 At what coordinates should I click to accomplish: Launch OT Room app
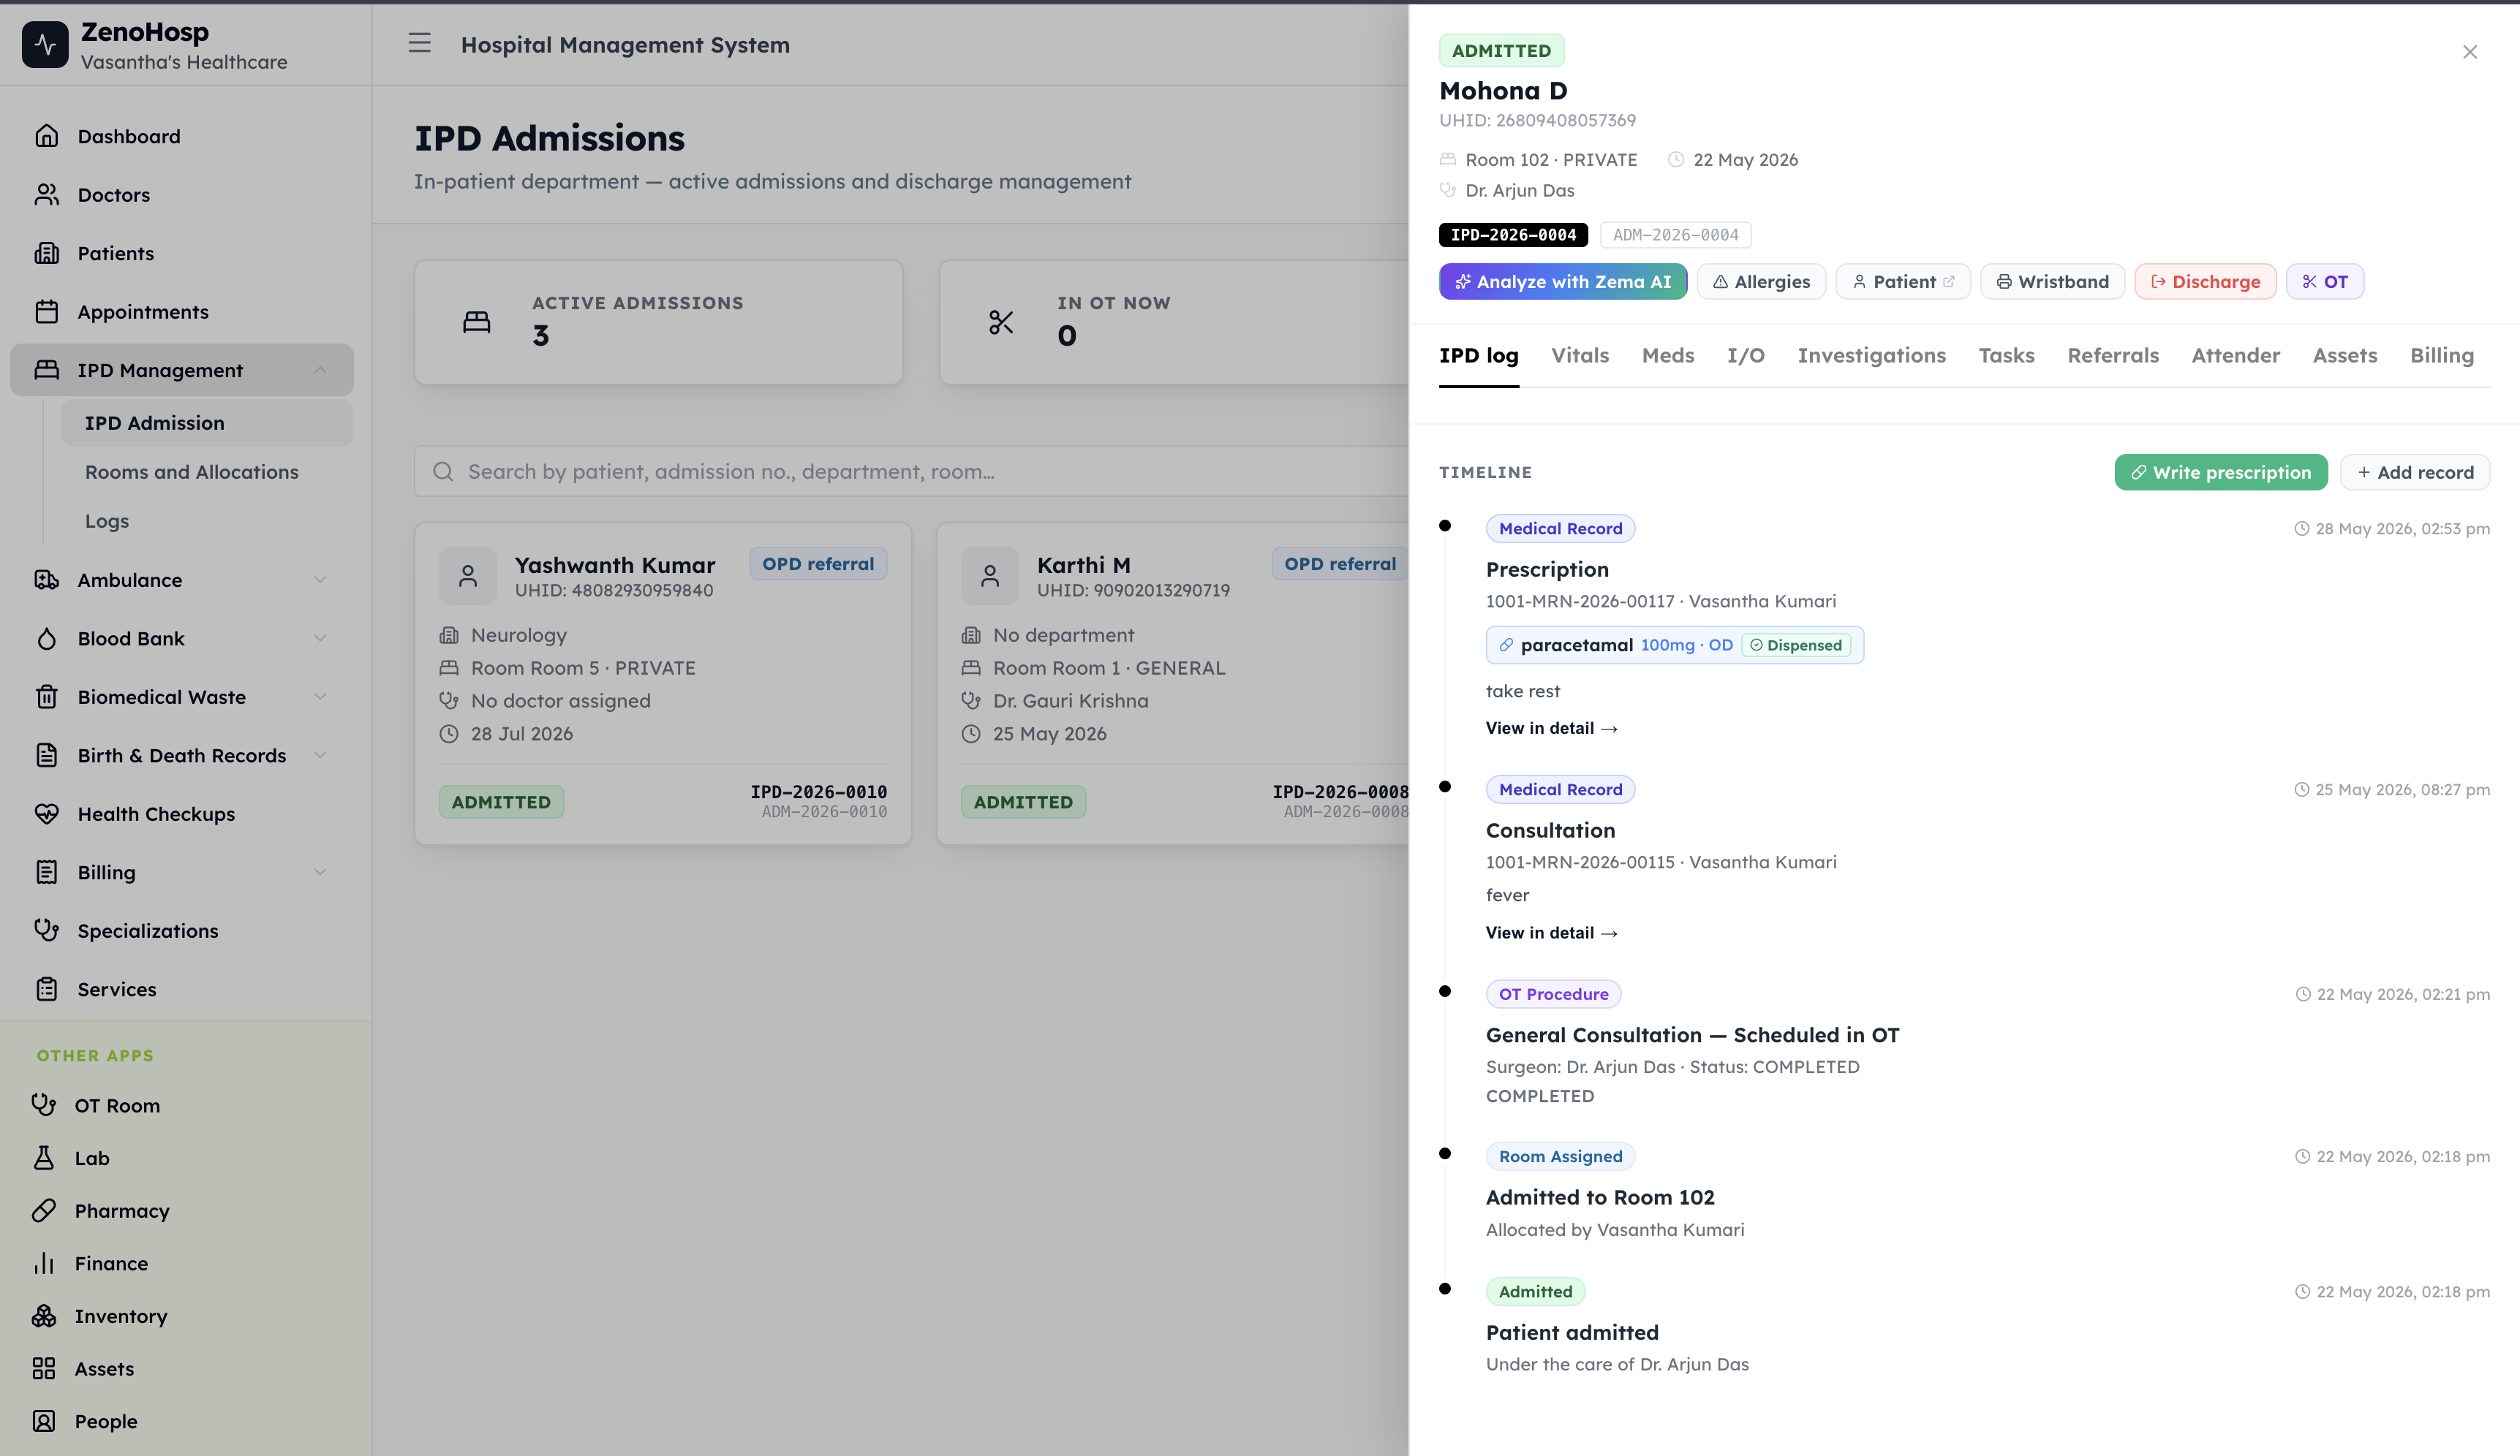116,1105
